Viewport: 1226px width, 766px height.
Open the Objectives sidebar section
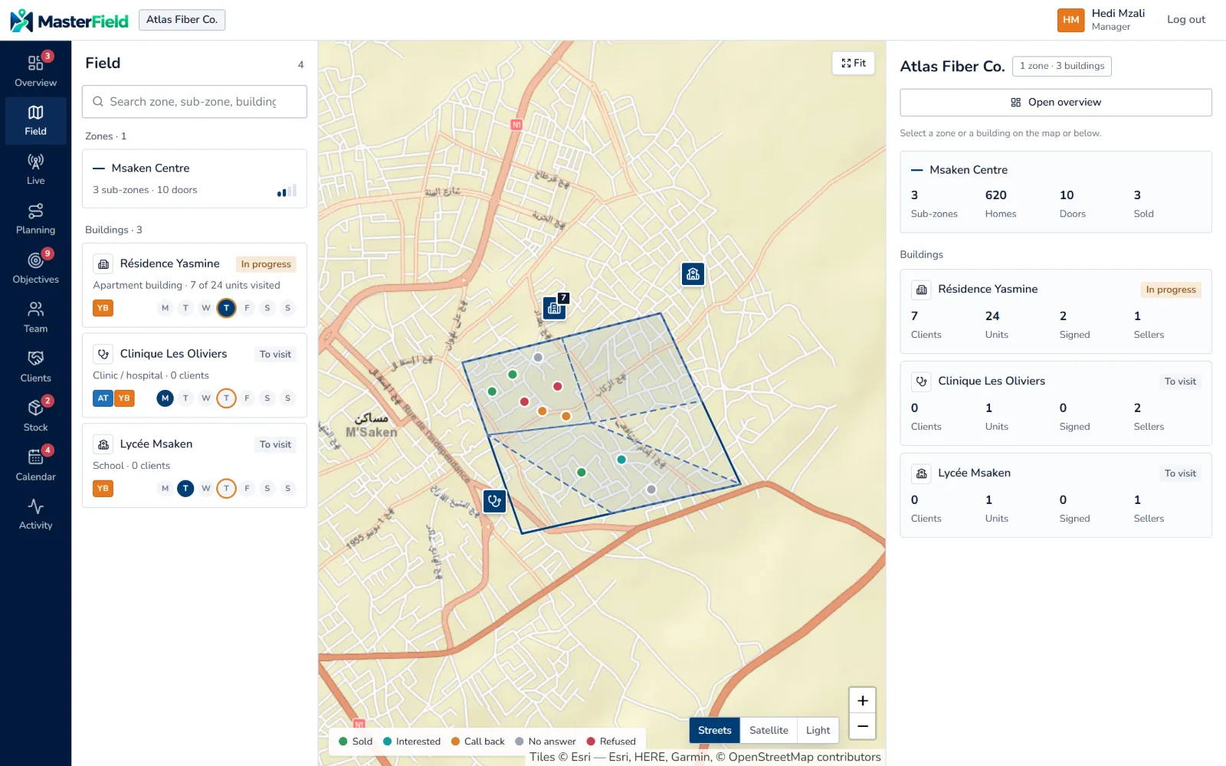[35, 268]
